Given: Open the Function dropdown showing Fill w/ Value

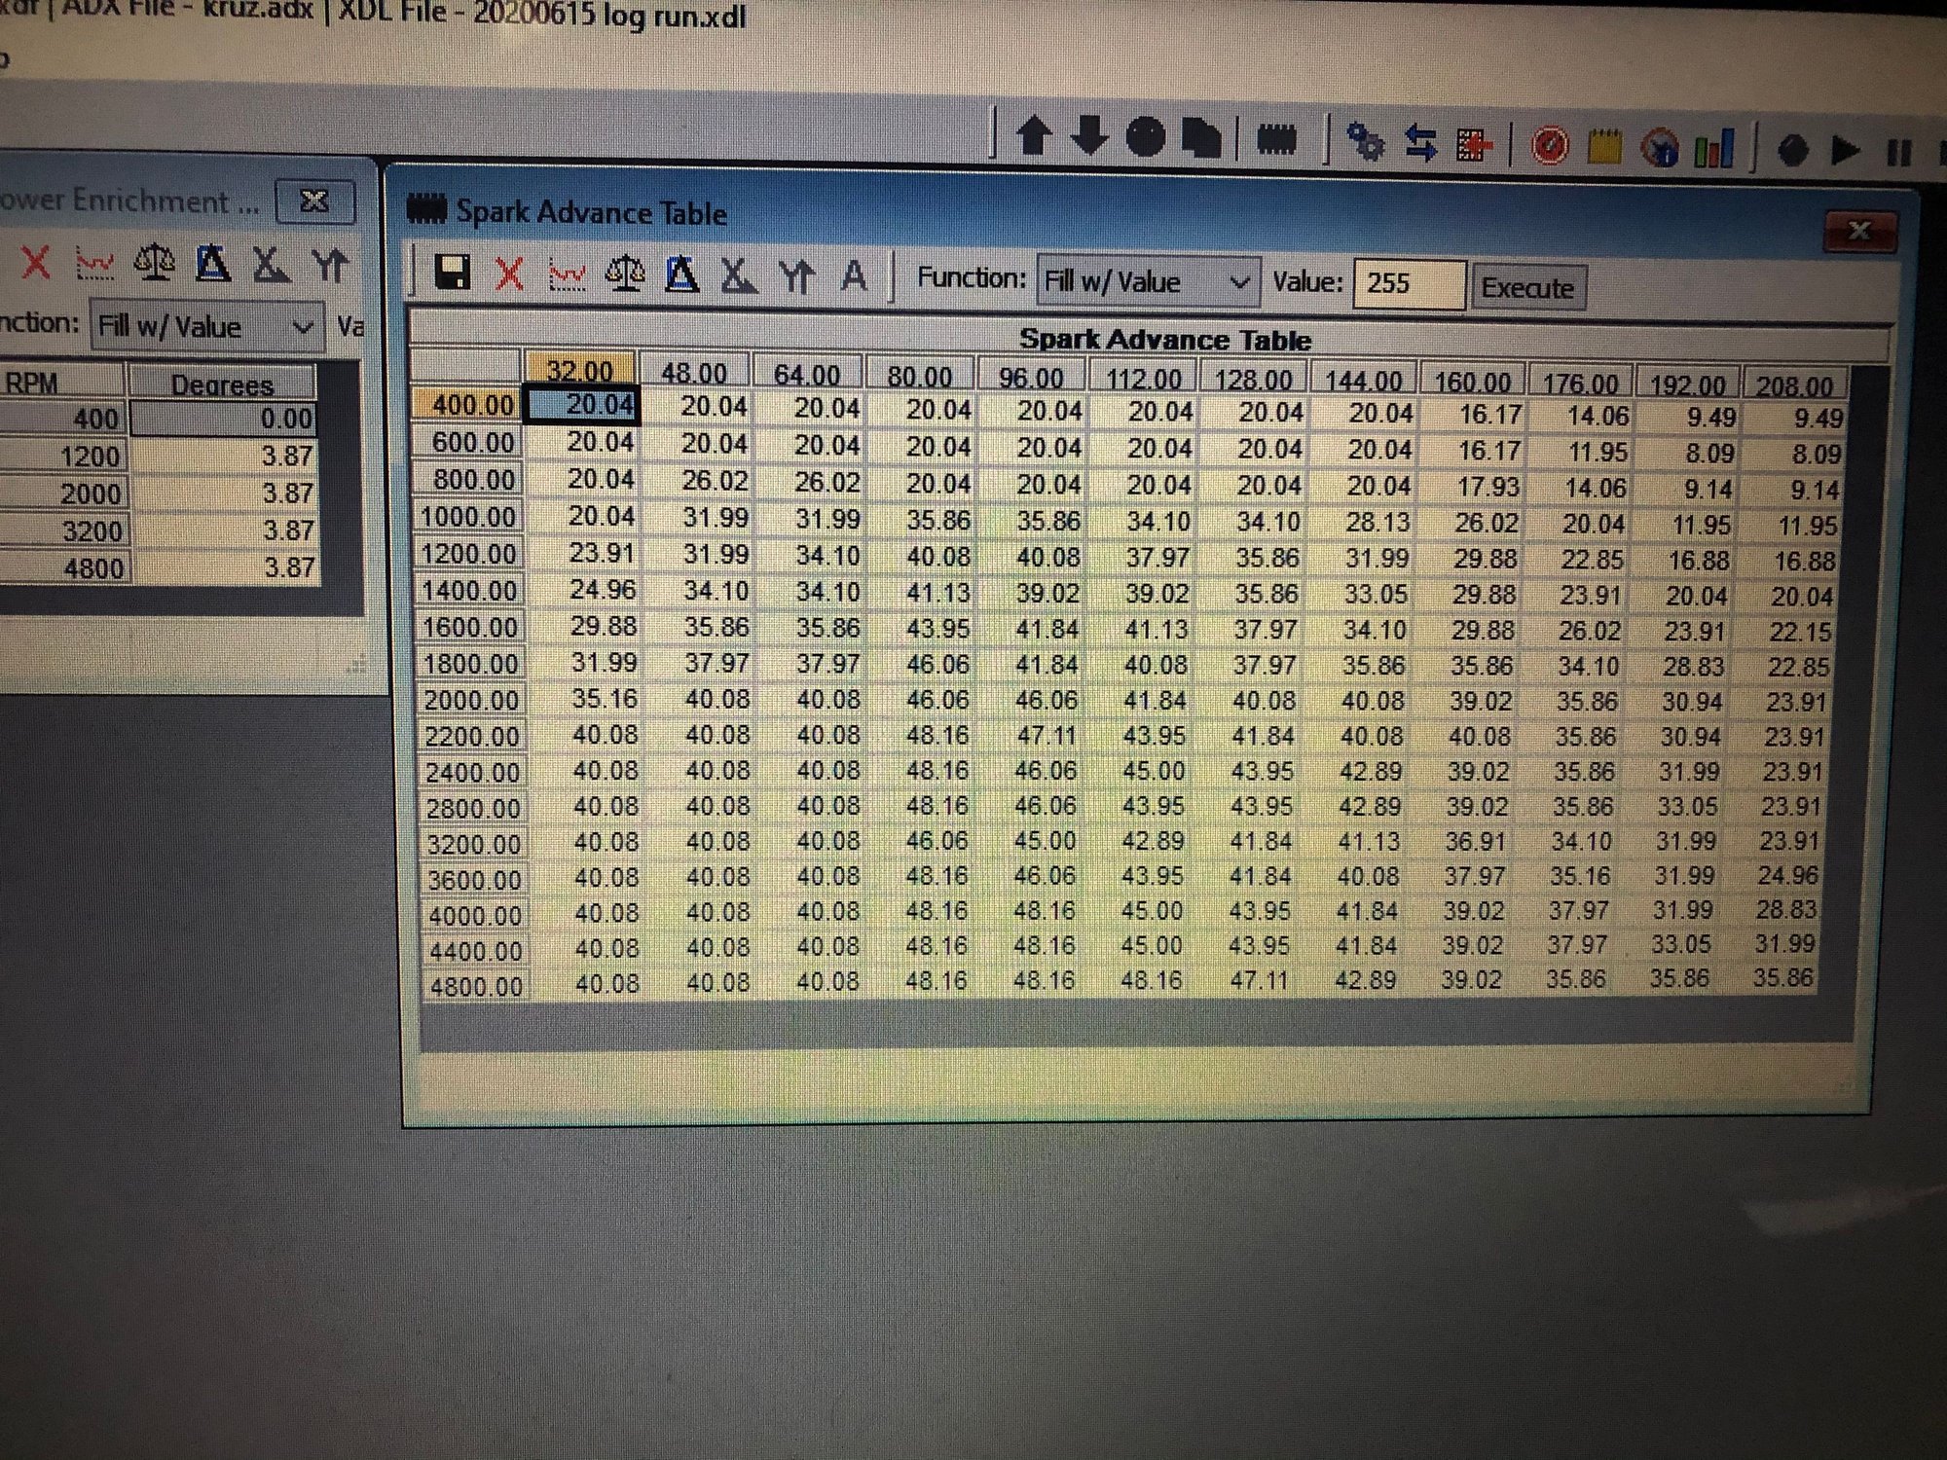Looking at the screenshot, I should click(1147, 282).
